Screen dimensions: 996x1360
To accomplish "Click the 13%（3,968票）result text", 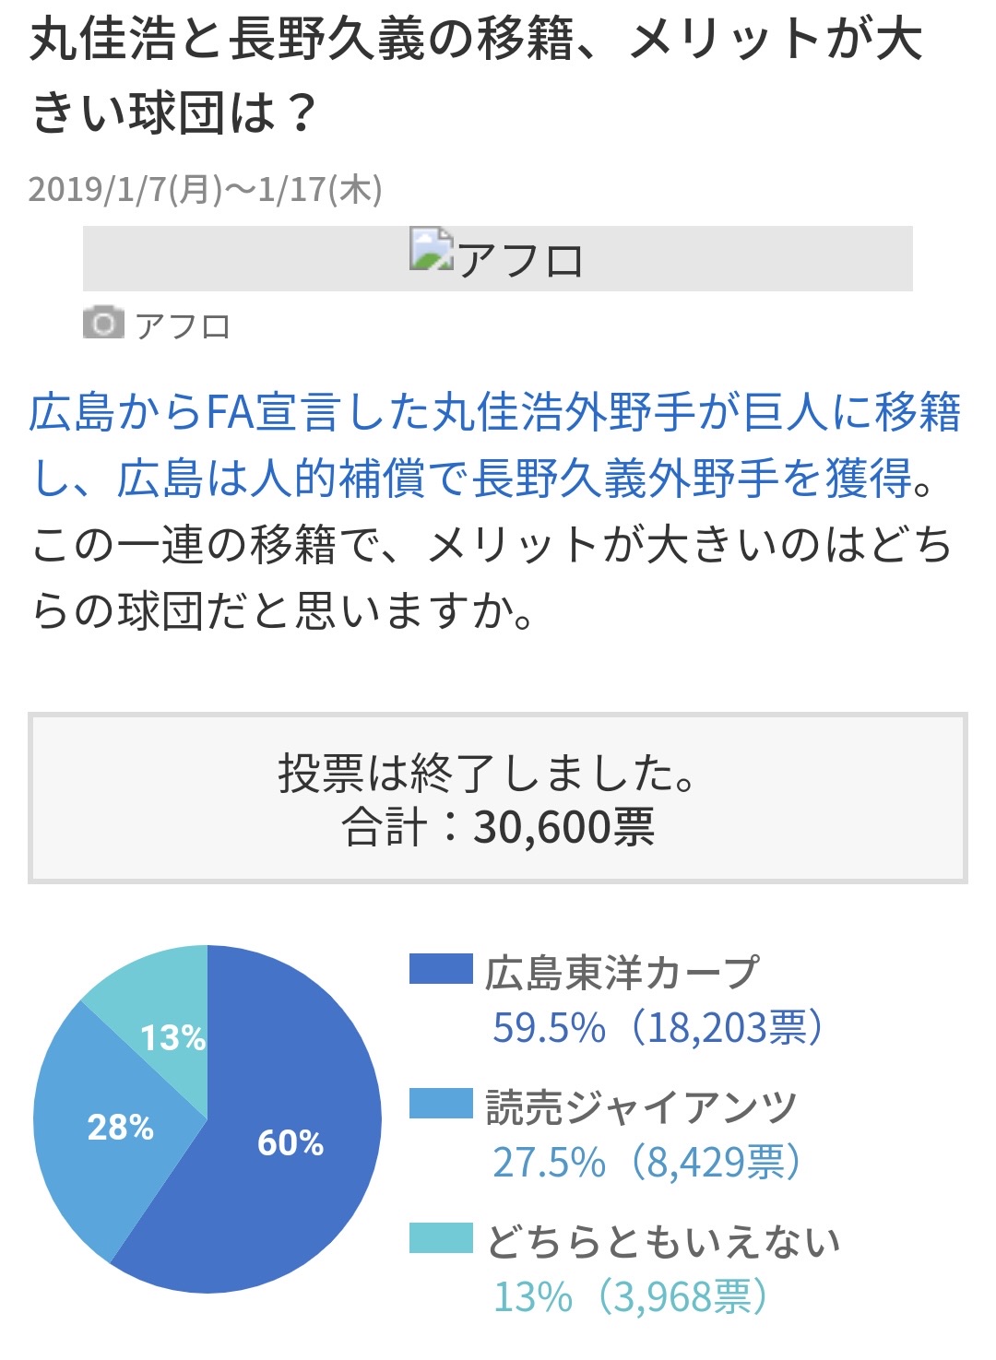I will pos(630,1296).
